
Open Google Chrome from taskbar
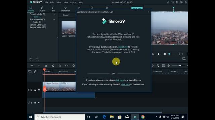pyautogui.click(x=142, y=117)
